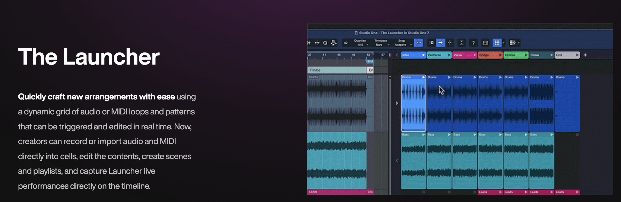The image size is (621, 202).
Task: Play the Drums cell under PreVerse
Action: click(449, 77)
